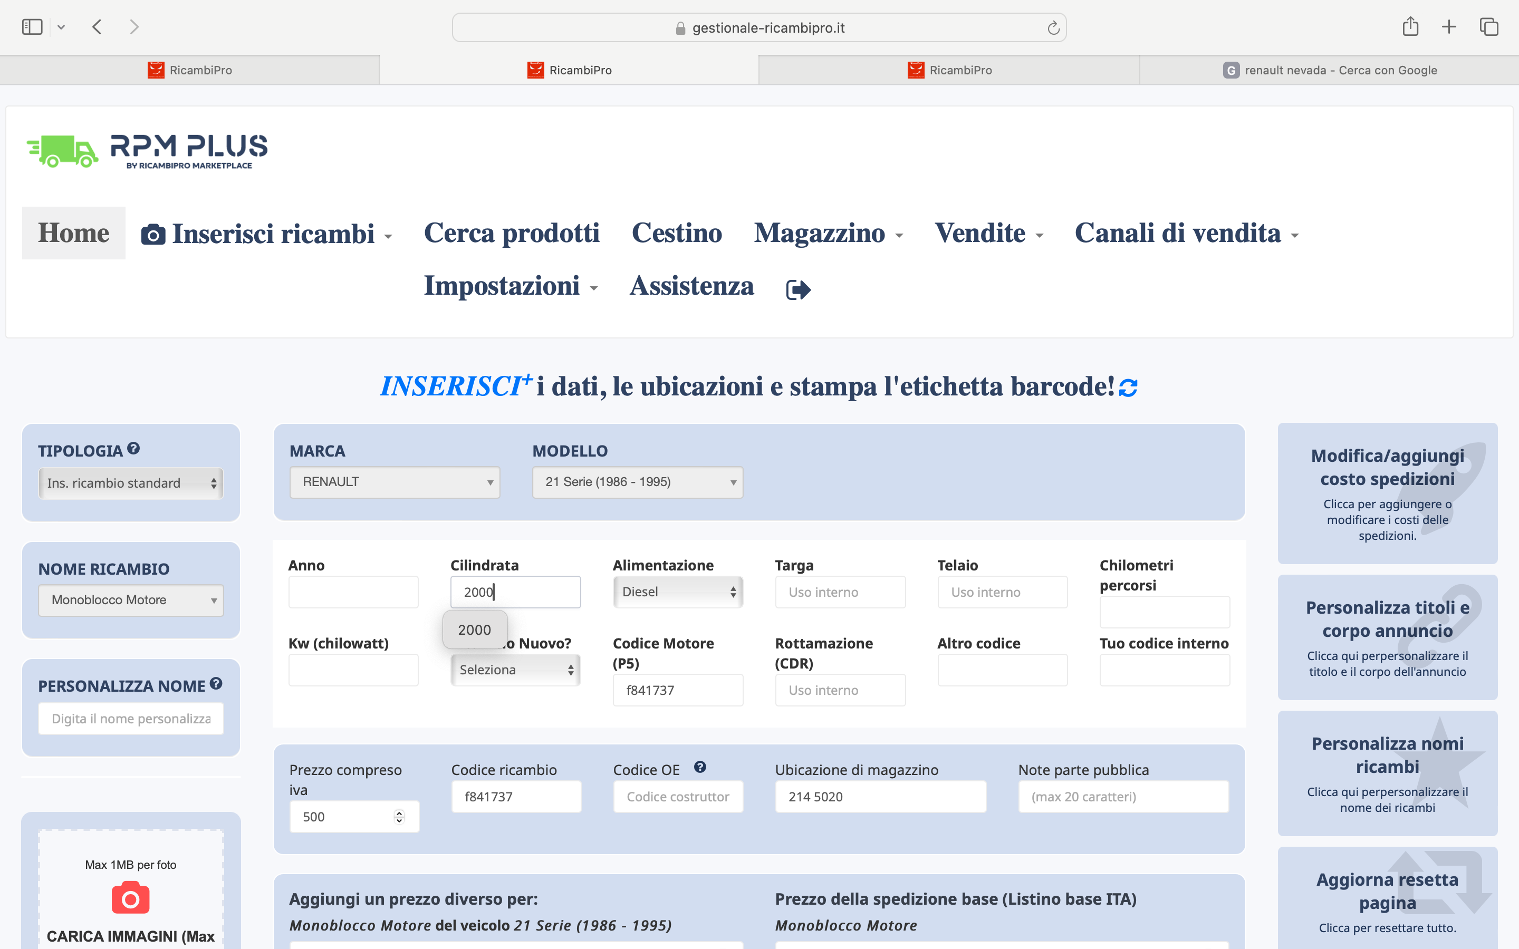1519x949 pixels.
Task: Click the camera icon in Inserisci ricambi
Action: 153,235
